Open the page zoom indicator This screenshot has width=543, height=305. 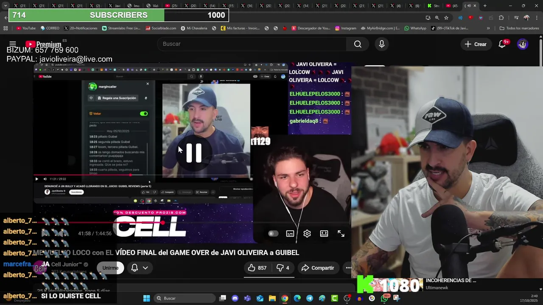pyautogui.click(x=437, y=18)
